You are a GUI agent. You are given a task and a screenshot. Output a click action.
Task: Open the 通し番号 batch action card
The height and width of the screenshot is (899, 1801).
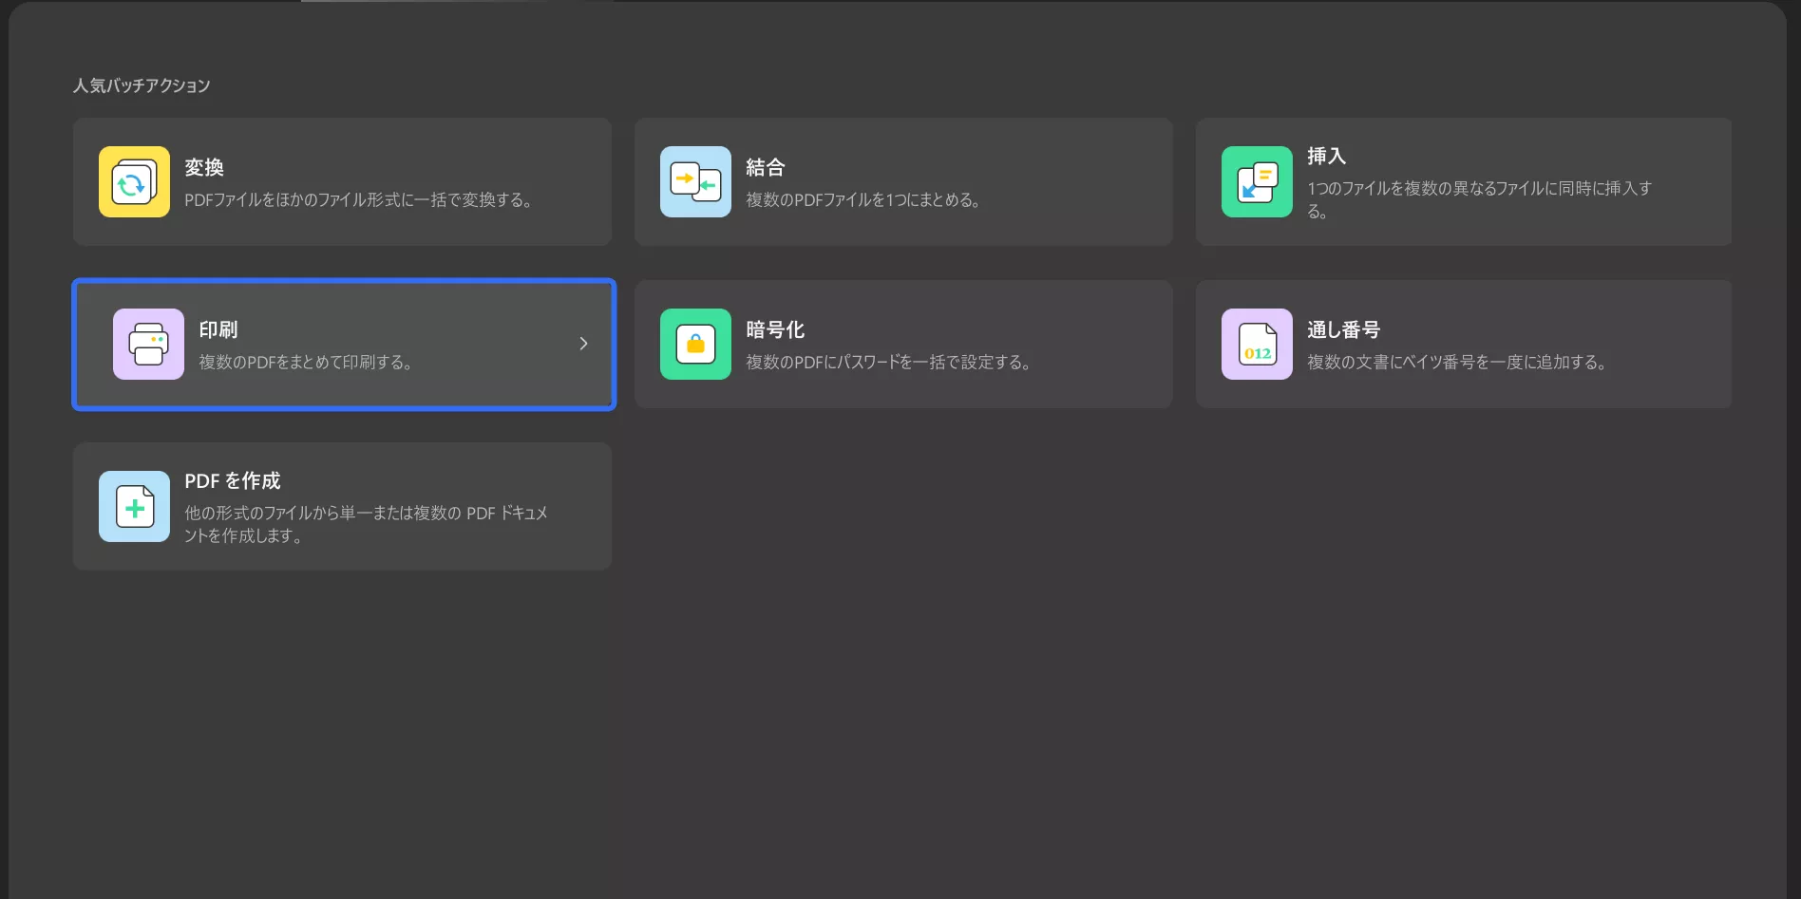tap(1464, 344)
